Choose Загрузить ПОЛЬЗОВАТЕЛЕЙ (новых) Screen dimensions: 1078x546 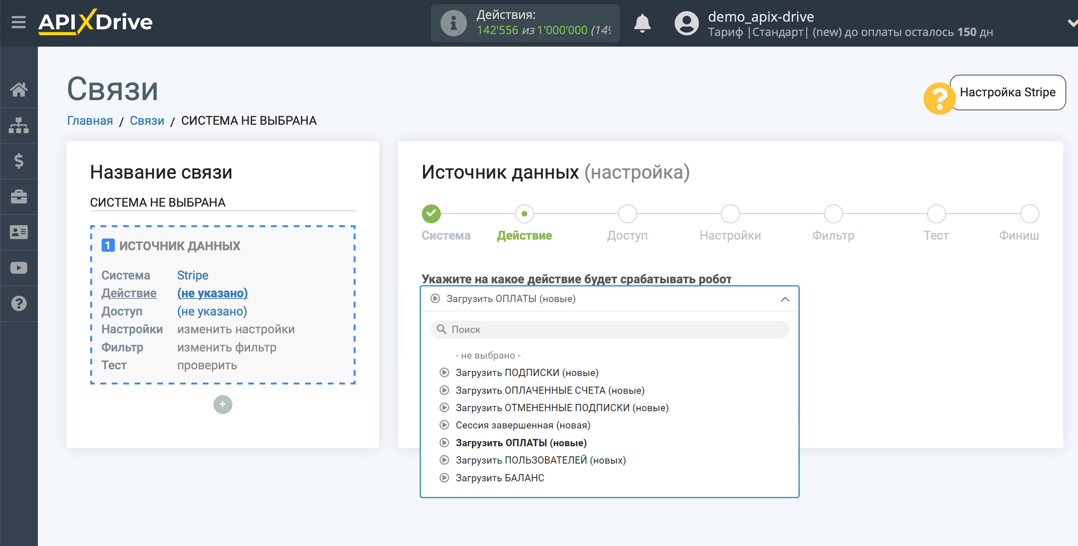(x=541, y=460)
